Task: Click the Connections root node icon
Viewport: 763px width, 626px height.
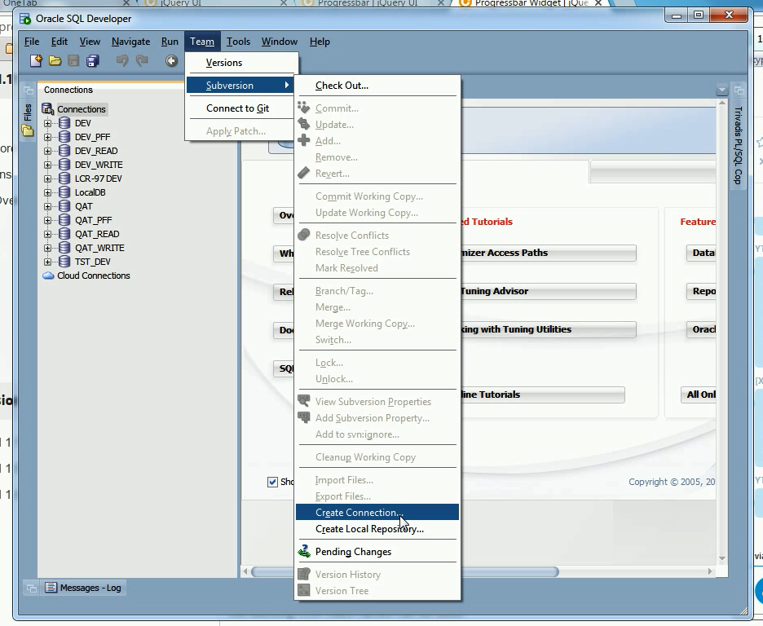Action: pyautogui.click(x=47, y=109)
